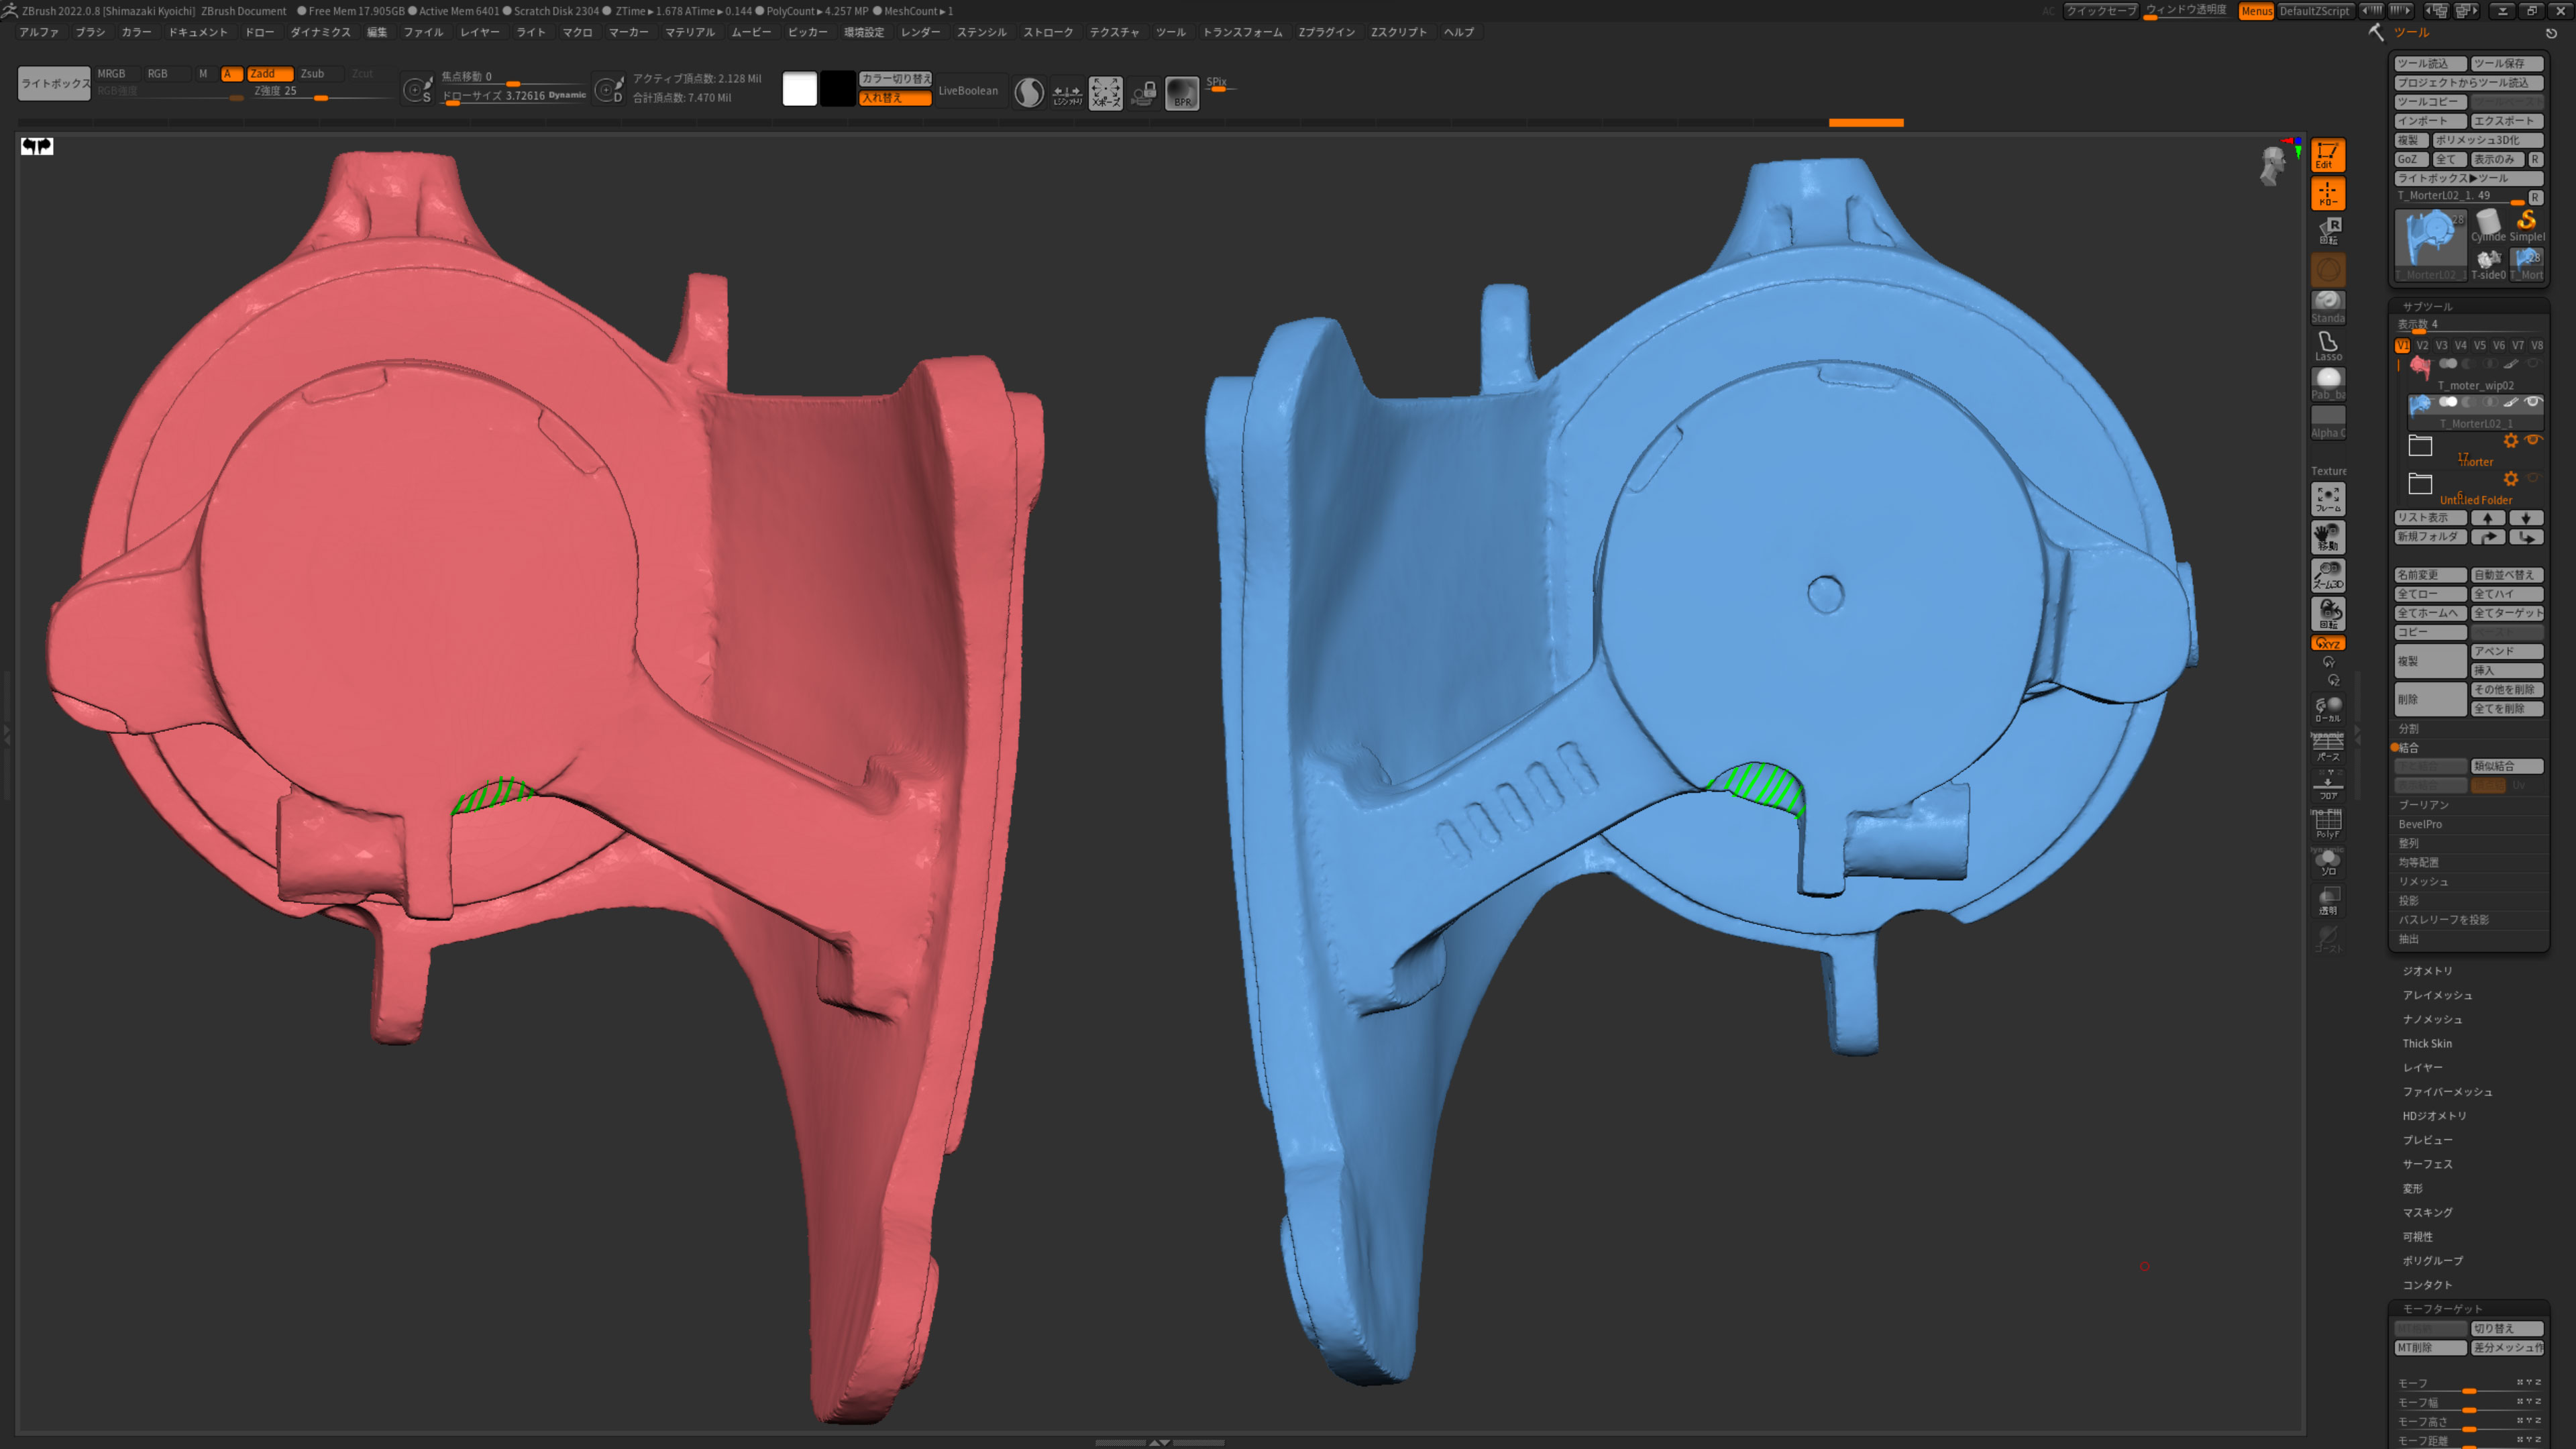
Task: Open settings gear of morter folder
Action: (2510, 441)
